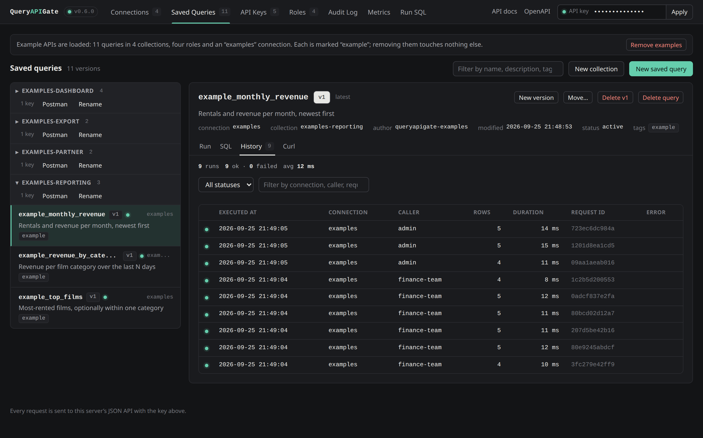This screenshot has height=438, width=703.
Task: Click the DURATION column header
Action: [x=528, y=212]
